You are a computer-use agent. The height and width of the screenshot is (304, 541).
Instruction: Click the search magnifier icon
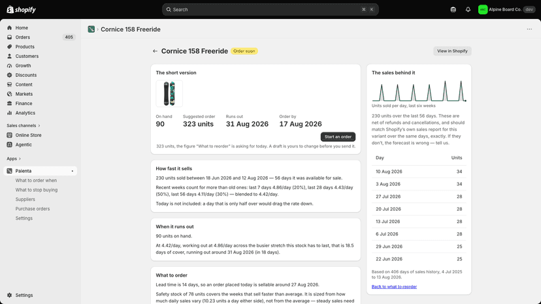[x=169, y=10]
